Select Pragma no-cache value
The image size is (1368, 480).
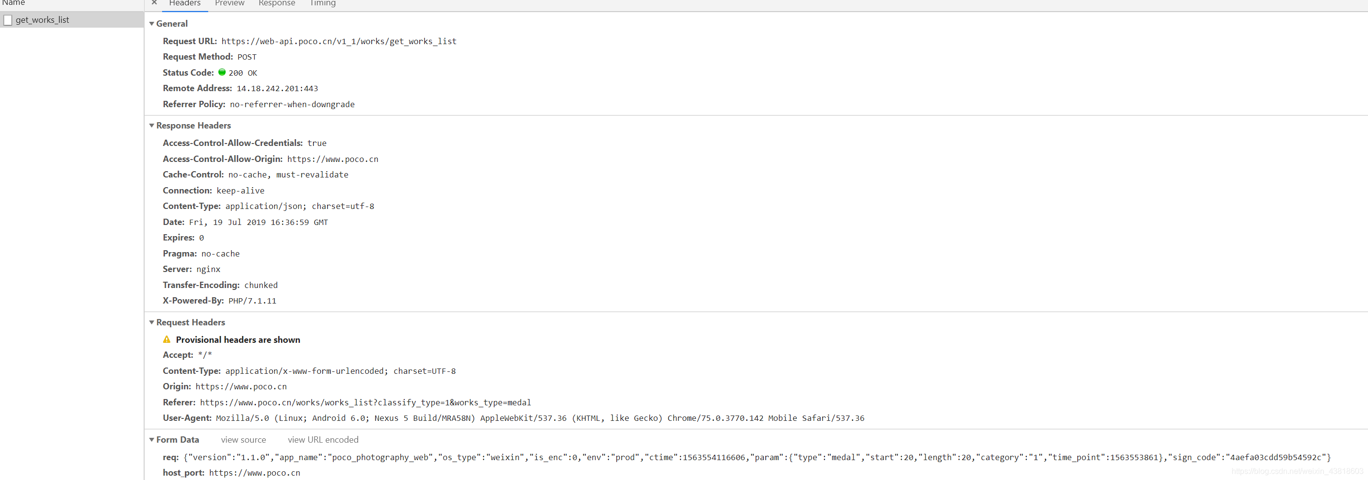pyautogui.click(x=220, y=254)
